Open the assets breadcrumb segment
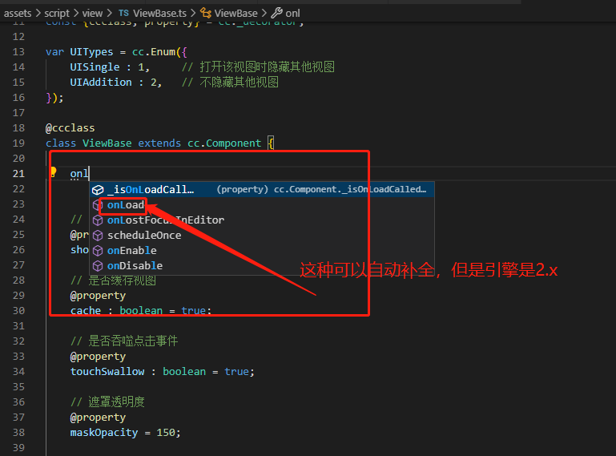This screenshot has width=616, height=456. pyautogui.click(x=18, y=14)
